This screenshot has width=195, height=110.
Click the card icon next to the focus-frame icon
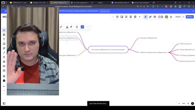point(131,17)
